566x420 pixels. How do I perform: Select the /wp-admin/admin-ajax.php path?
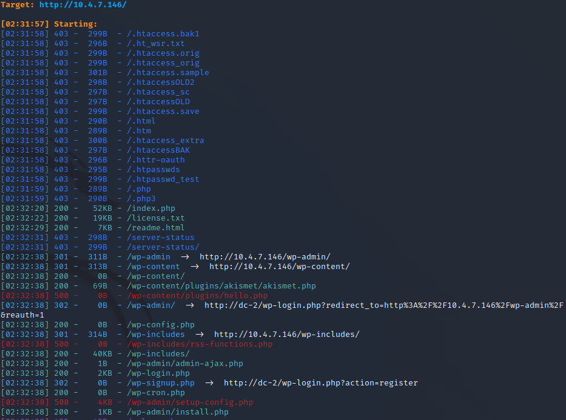[185, 364]
